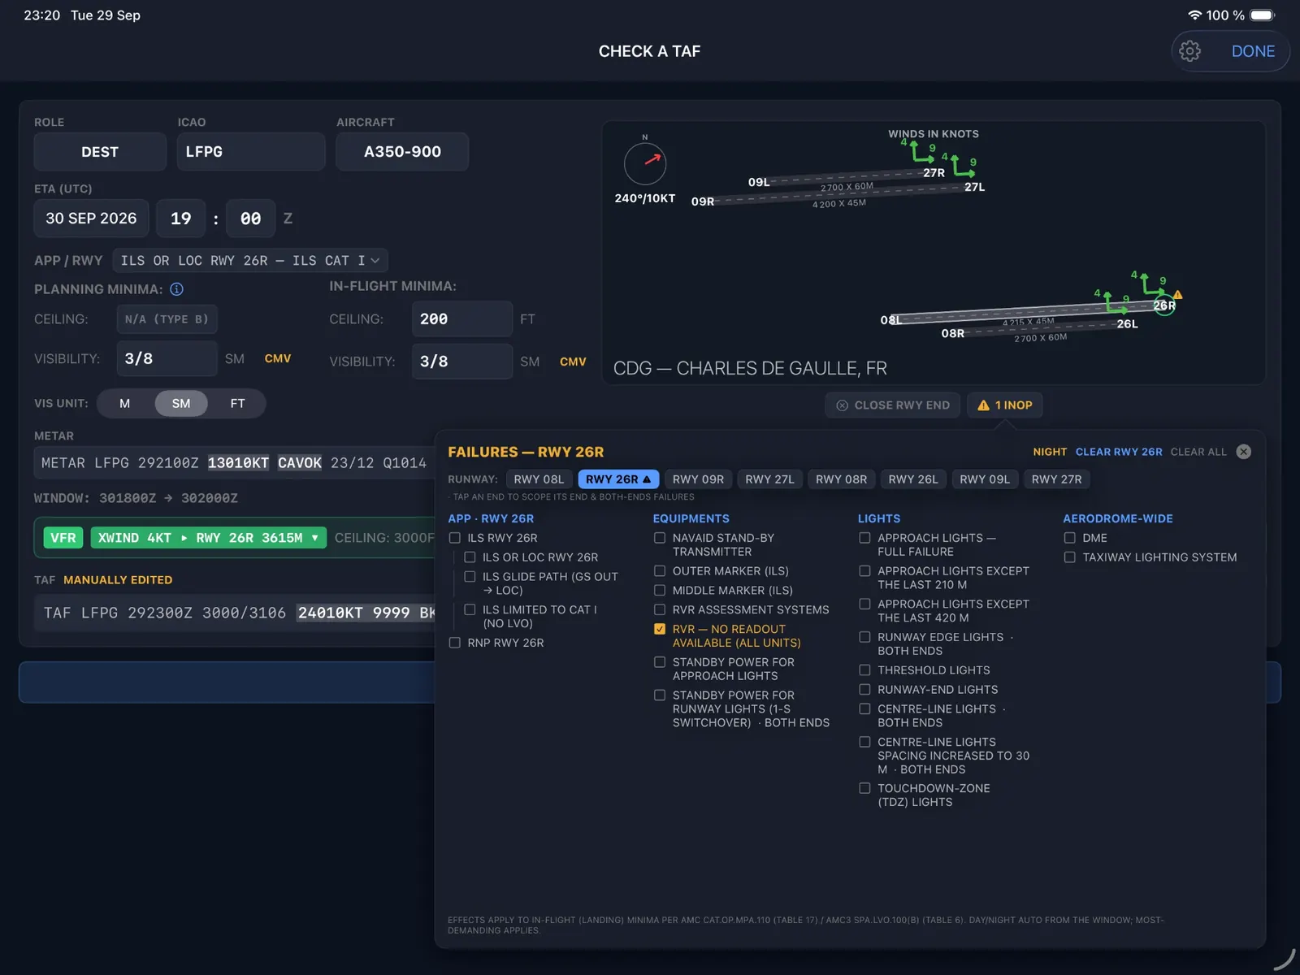Check Outer Marker (ILS)
Screen dimensions: 1300x975
[660, 571]
